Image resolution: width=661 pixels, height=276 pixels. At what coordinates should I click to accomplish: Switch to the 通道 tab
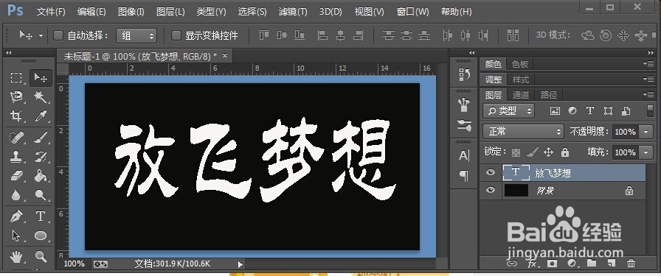coord(521,95)
